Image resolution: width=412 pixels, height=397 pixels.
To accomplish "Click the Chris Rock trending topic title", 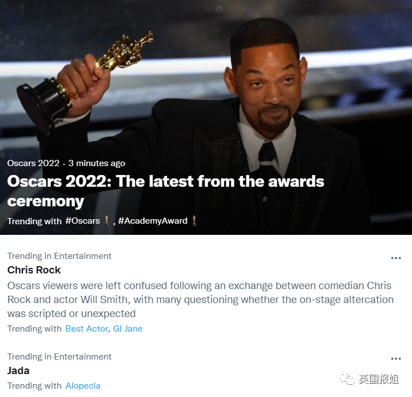I will tap(34, 270).
